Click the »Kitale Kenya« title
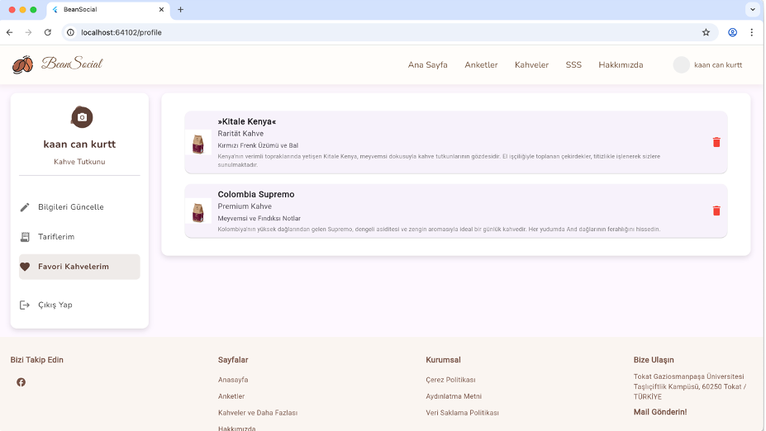Image resolution: width=766 pixels, height=431 pixels. click(x=247, y=121)
